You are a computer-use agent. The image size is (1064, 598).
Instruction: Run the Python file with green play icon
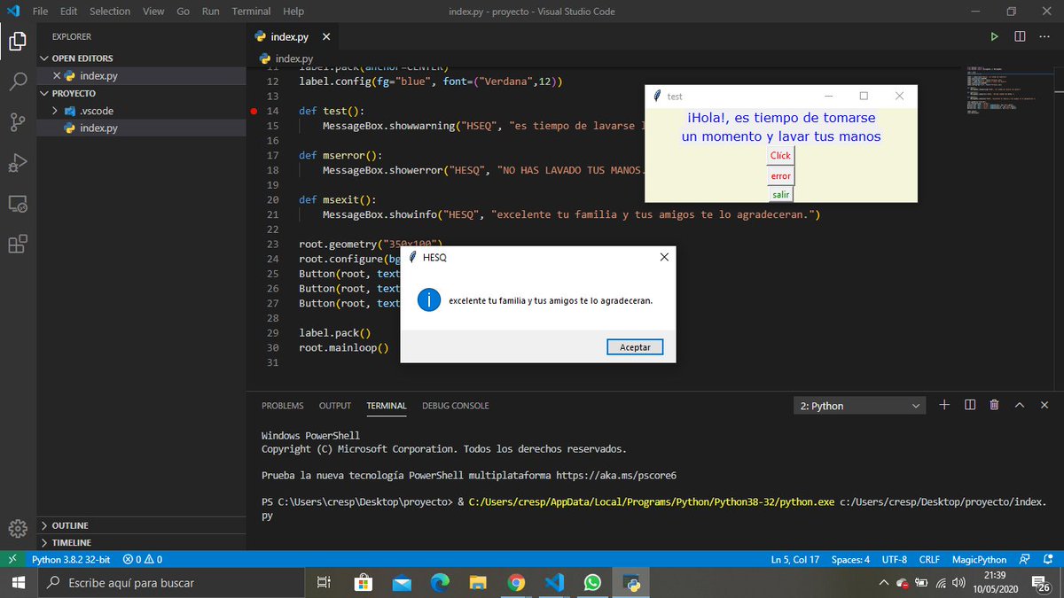(x=995, y=36)
